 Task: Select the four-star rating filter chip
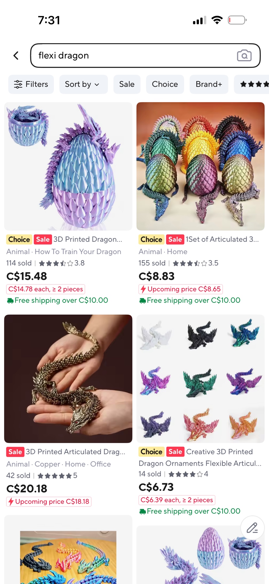251,84
